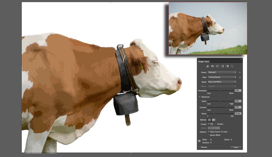
Task: Toggle Snap Curves To Lines option
Action: pyautogui.click(x=208, y=132)
